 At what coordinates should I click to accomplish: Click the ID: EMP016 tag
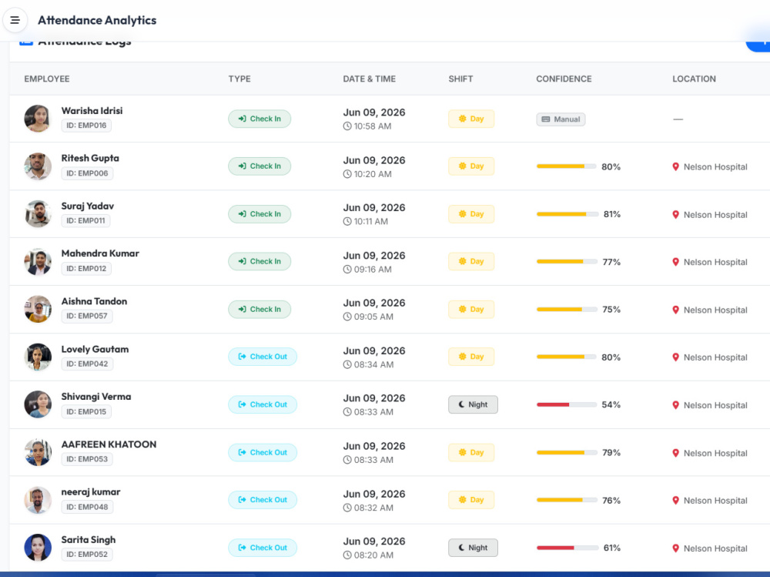point(86,126)
